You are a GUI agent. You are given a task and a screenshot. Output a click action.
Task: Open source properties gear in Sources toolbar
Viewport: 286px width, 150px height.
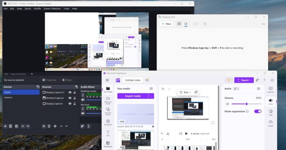tap(55, 126)
